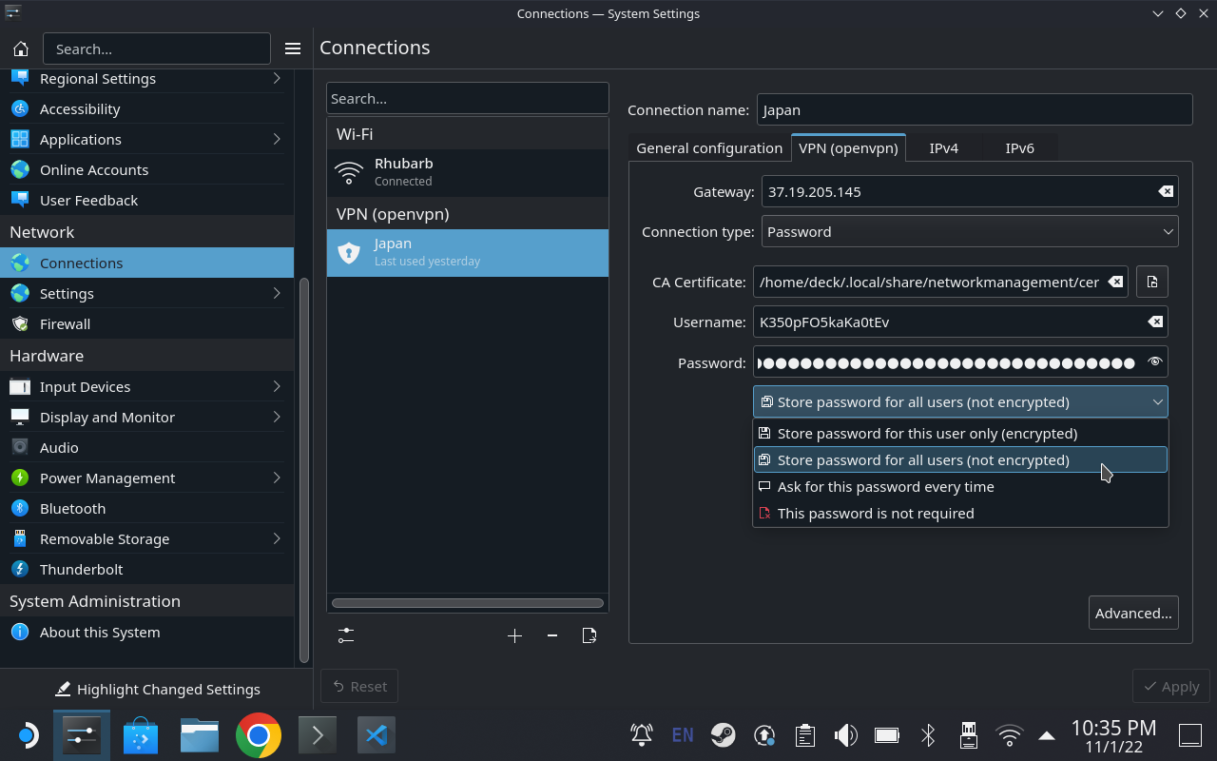Open the hamburger menu next to search

coord(293,49)
